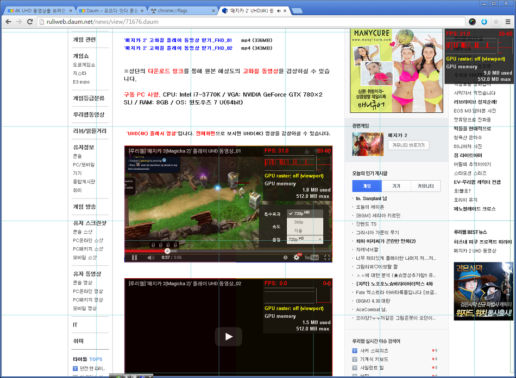Download the '받기_FHD_02' video link
The image size is (516, 378).
point(178,48)
